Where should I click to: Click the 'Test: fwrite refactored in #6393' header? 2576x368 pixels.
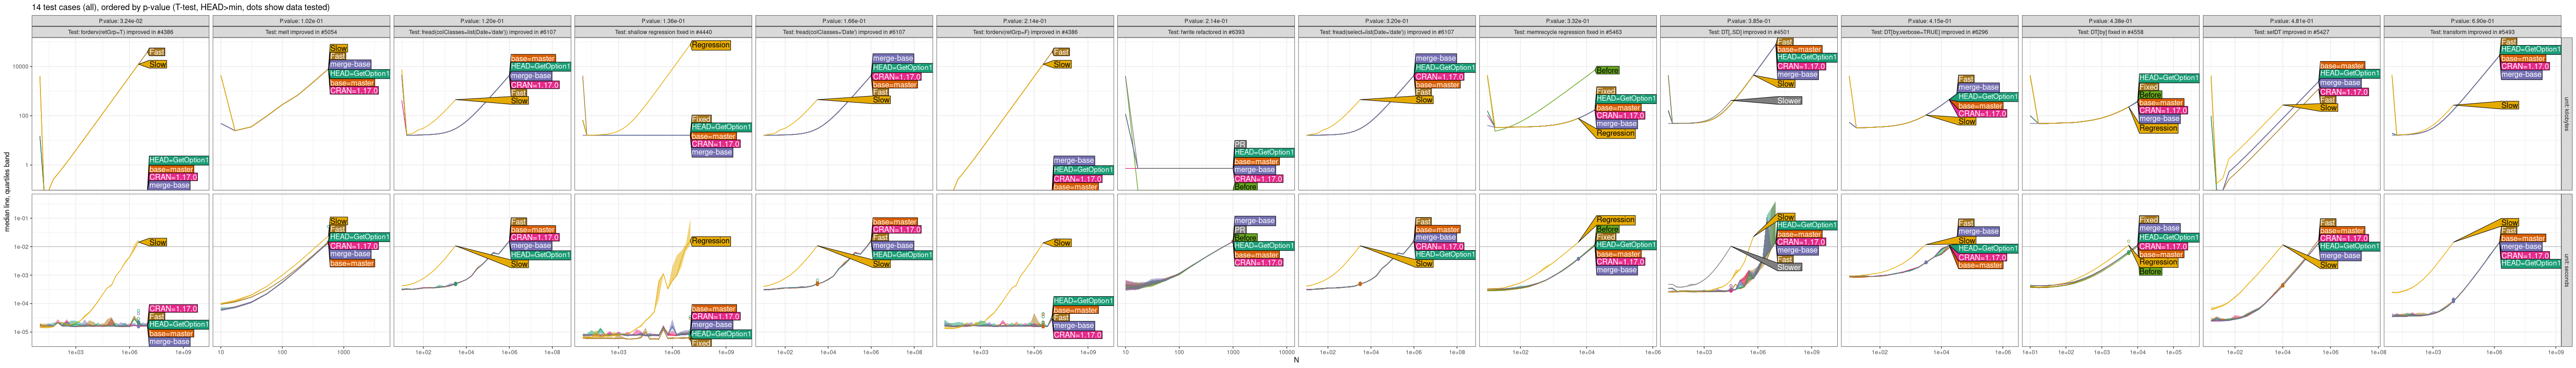point(1205,32)
